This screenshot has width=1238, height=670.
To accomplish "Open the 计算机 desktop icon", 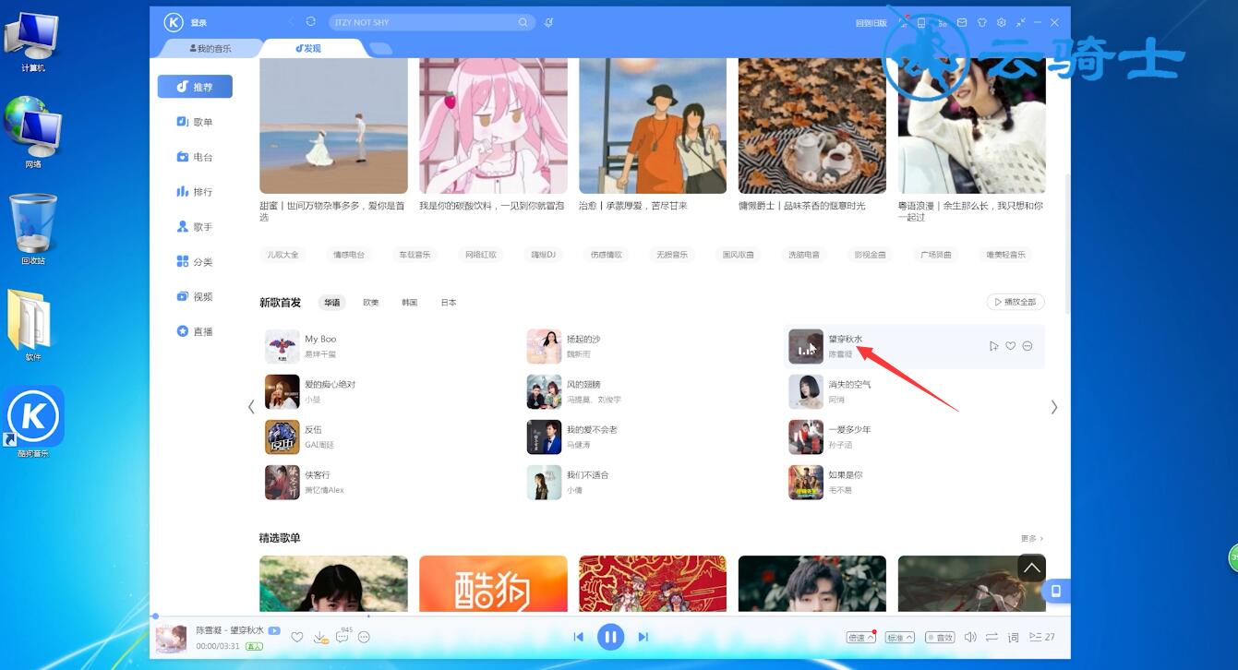I will click(33, 42).
